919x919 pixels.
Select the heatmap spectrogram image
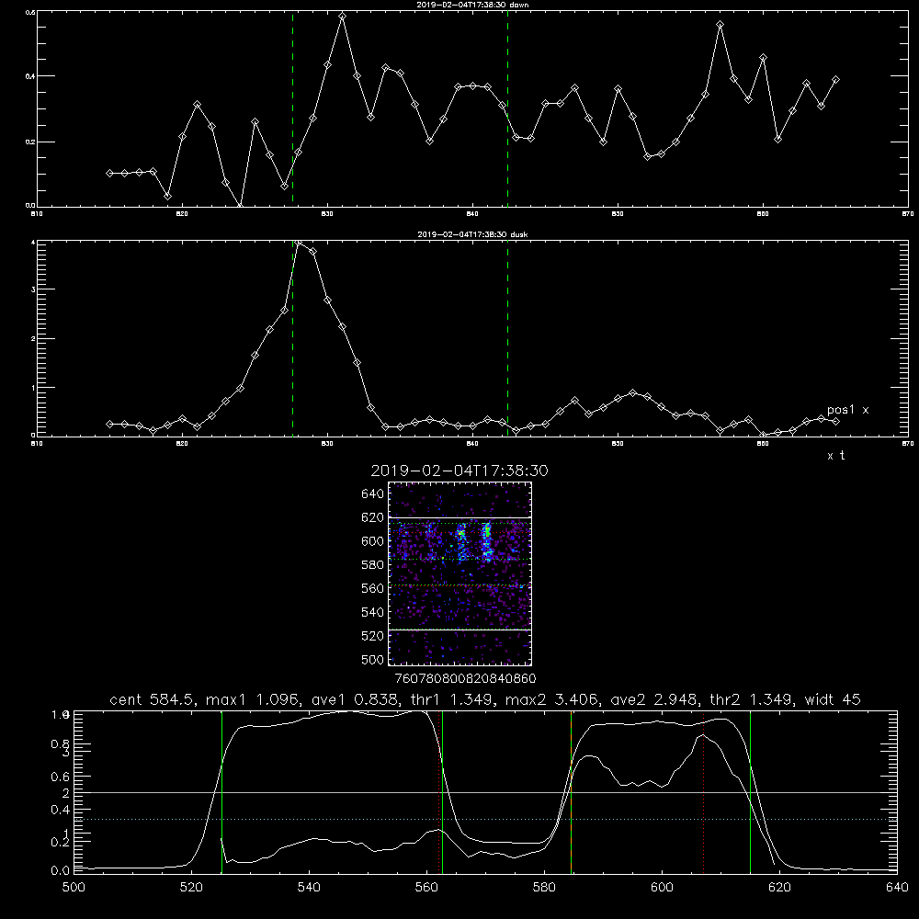460,573
